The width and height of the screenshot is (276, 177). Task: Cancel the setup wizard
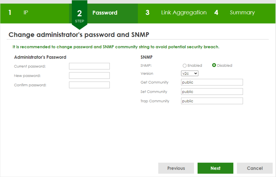pyautogui.click(x=255, y=168)
